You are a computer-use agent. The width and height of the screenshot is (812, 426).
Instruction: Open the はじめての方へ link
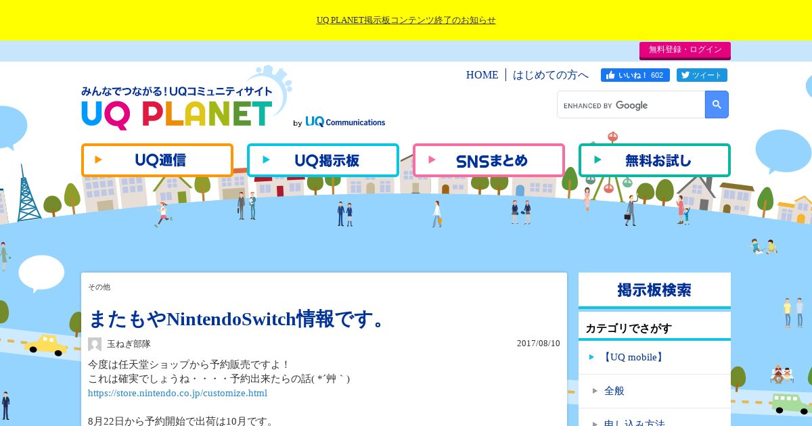pos(551,75)
